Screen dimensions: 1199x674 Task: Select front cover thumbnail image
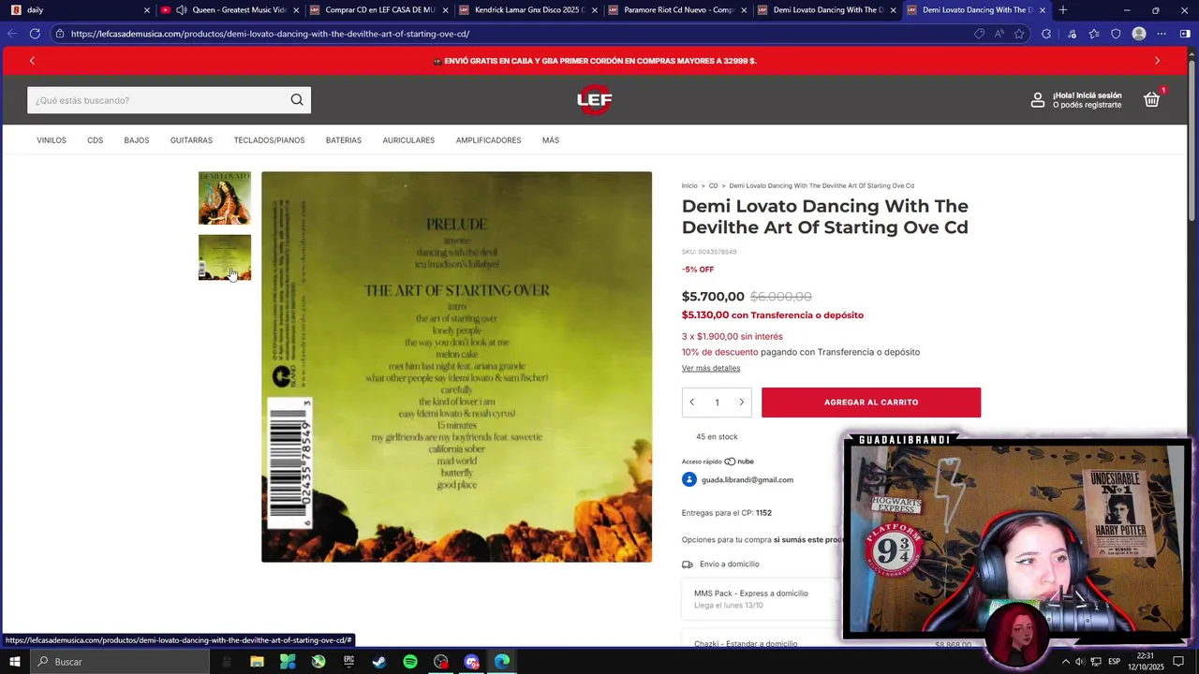pyautogui.click(x=225, y=198)
